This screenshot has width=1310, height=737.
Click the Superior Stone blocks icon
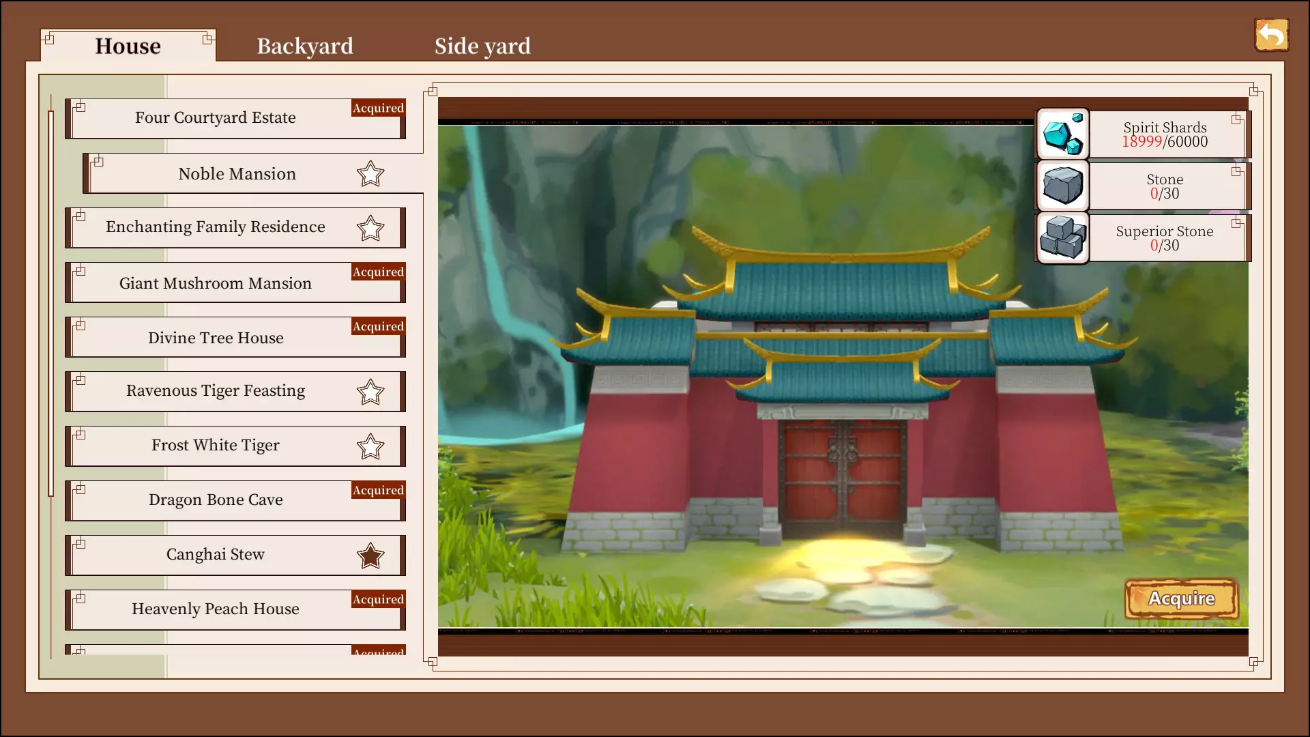pos(1062,237)
